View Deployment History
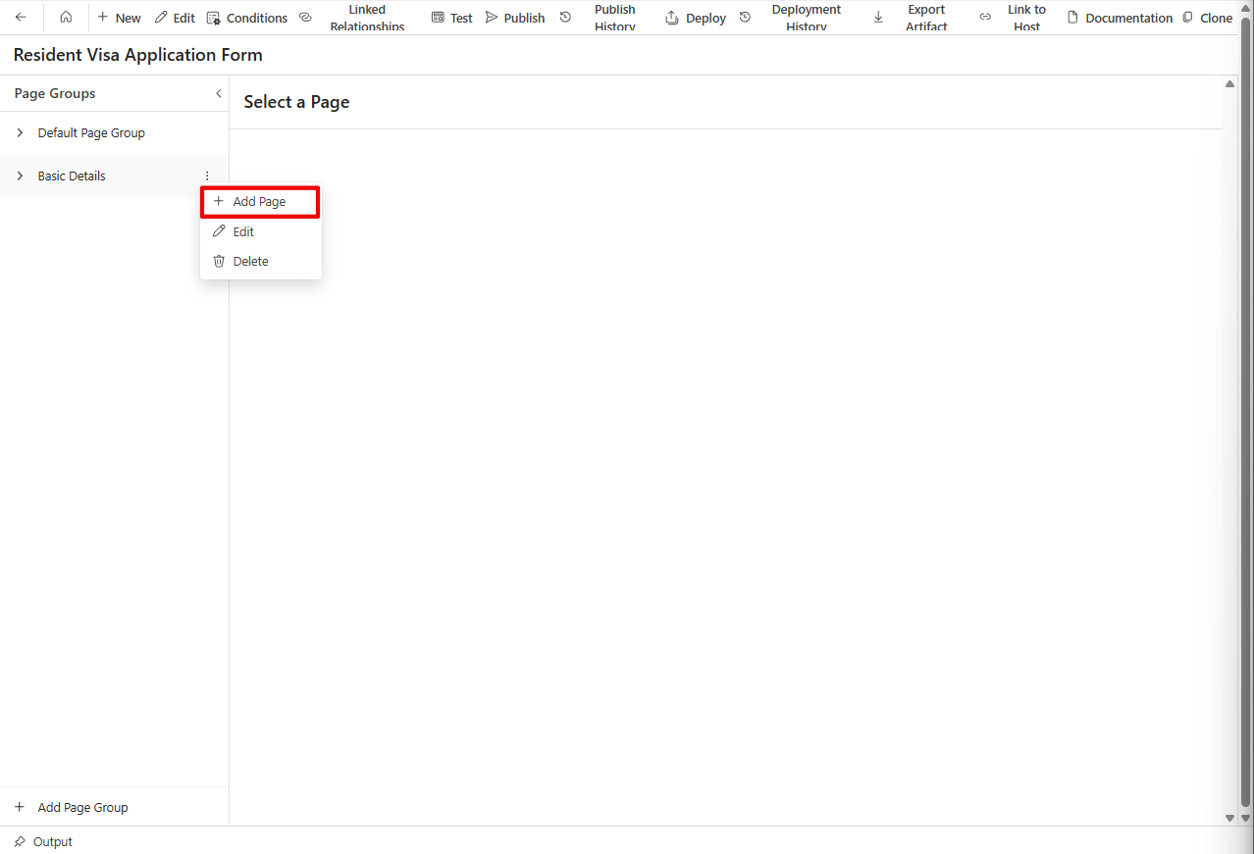 (793, 18)
